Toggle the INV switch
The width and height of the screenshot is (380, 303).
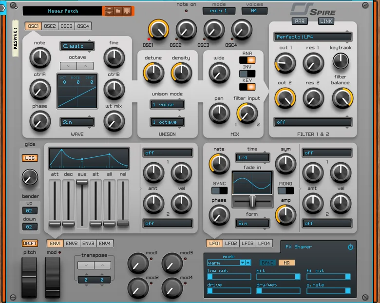click(x=247, y=74)
